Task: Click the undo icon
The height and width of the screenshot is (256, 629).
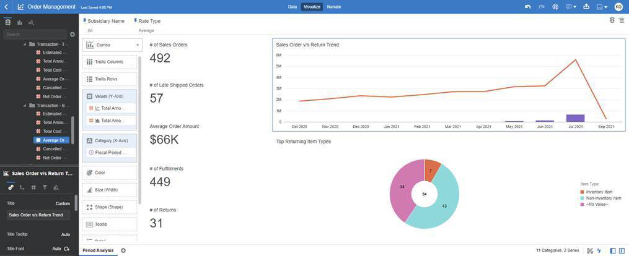Action: pos(527,7)
